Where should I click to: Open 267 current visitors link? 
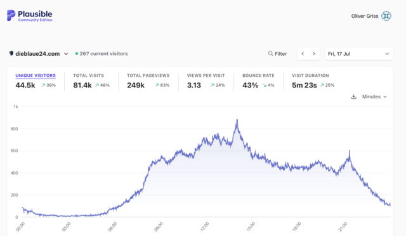[x=101, y=54]
